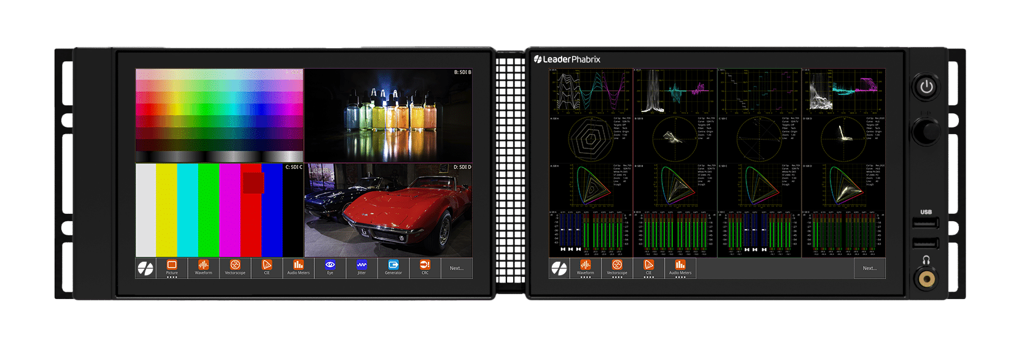The width and height of the screenshot is (1022, 345).
Task: Open the Picture instrument on the left display
Action: click(172, 268)
